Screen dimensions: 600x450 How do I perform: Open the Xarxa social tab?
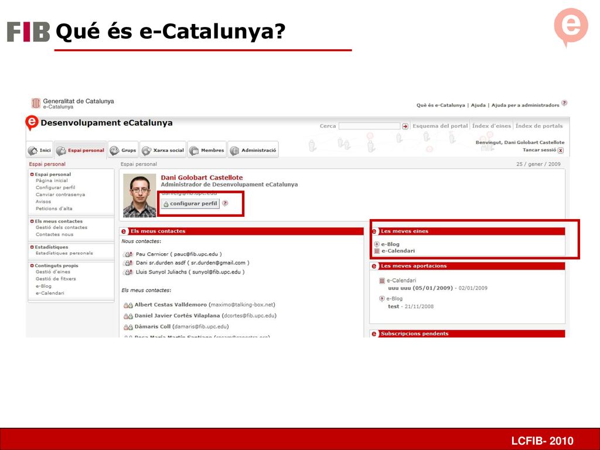163,150
